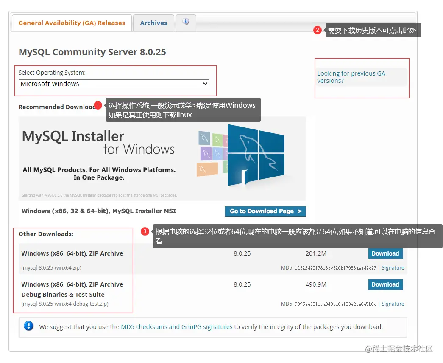The image size is (443, 363).
Task: Open the General Availability (GA) Releases tab
Action: click(x=72, y=23)
